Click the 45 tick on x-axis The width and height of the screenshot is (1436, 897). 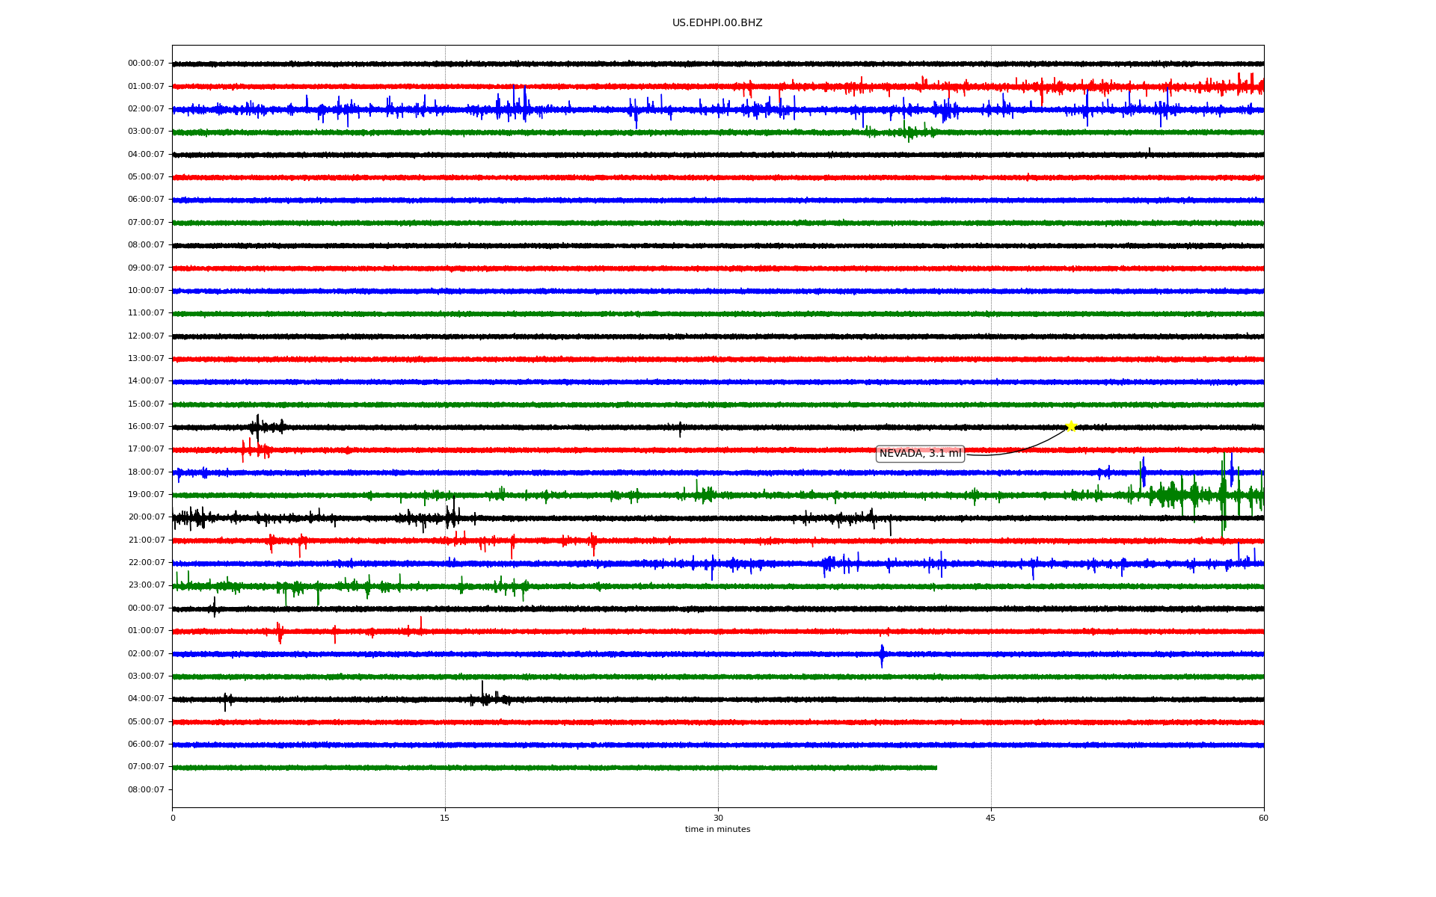click(x=991, y=818)
